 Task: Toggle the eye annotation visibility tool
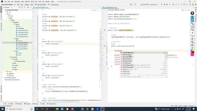[192, 17]
